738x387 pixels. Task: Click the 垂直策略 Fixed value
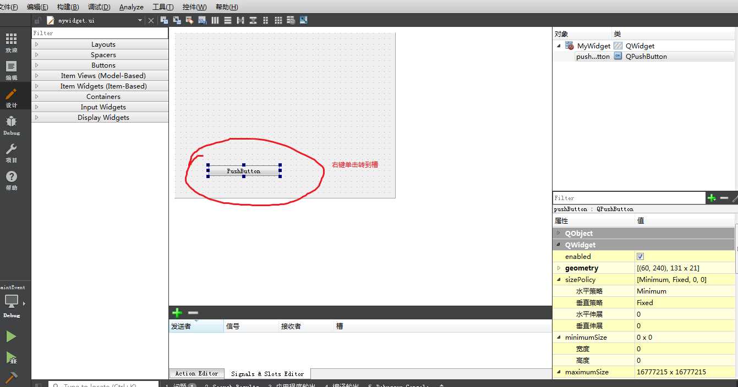685,303
